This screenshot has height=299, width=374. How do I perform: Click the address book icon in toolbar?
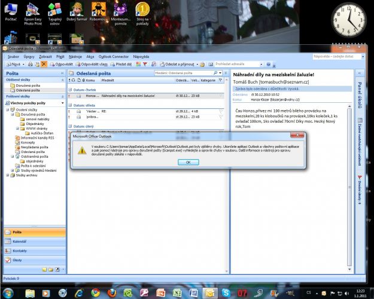coord(211,64)
